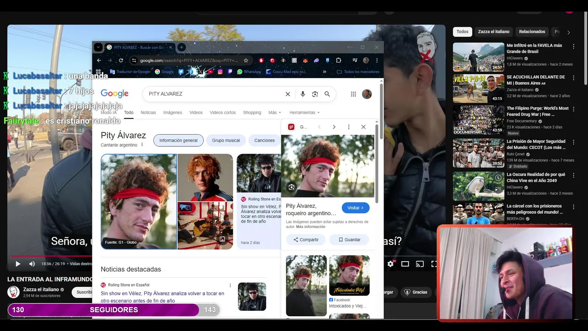Cast video to a device
588x331 pixels.
(x=419, y=264)
